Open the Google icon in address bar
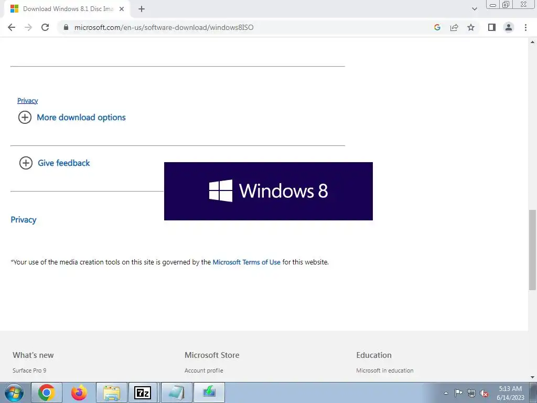537x403 pixels. (x=437, y=27)
